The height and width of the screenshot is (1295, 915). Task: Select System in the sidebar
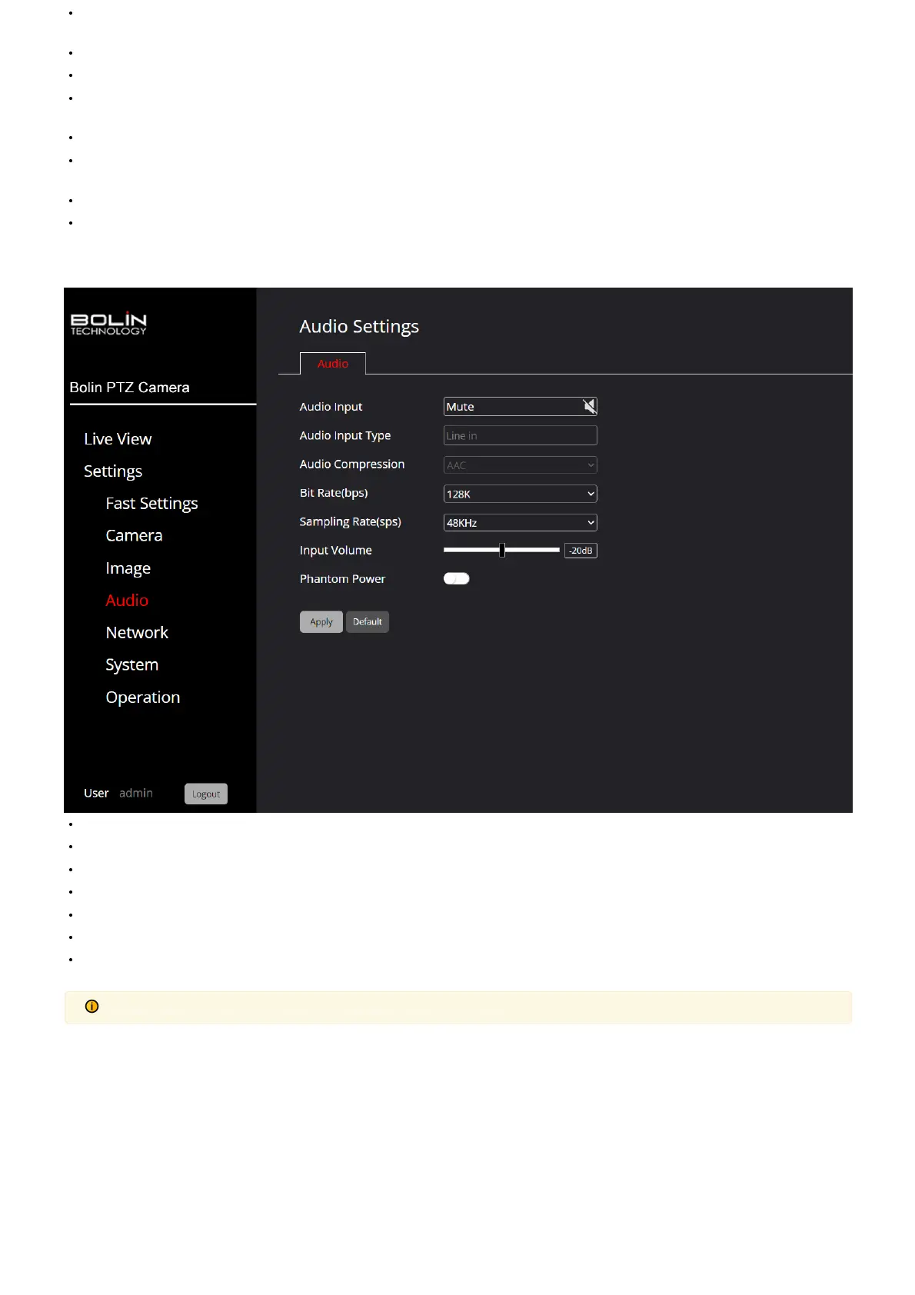click(x=131, y=665)
